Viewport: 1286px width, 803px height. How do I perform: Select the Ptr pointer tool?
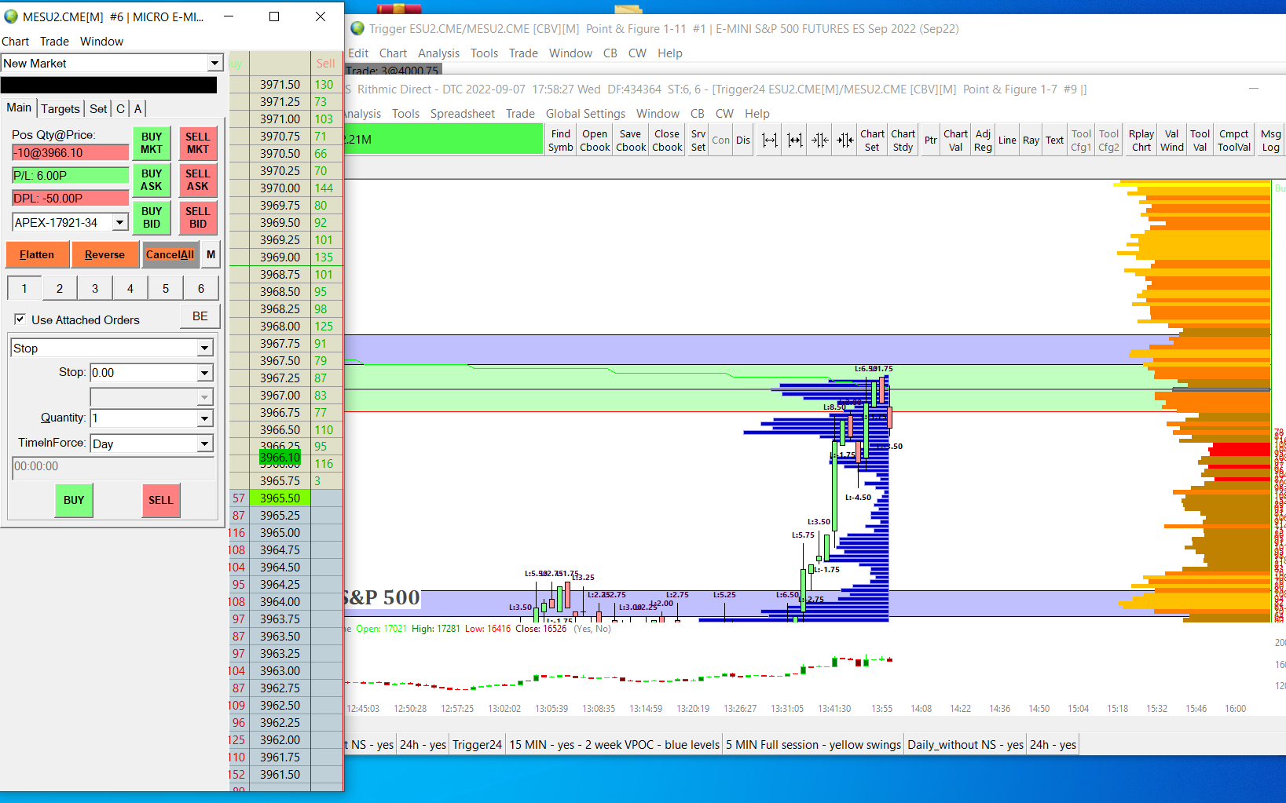coord(931,140)
